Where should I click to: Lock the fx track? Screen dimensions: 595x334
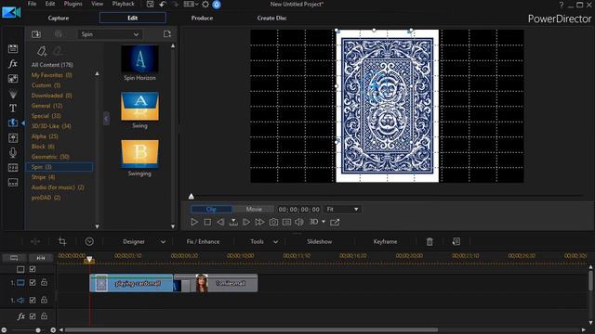coord(44,315)
